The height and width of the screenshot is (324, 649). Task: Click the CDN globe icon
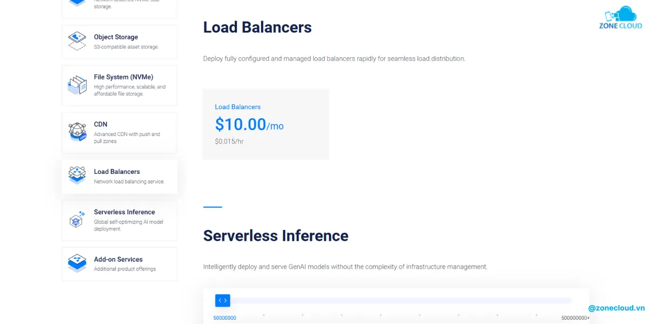pos(77,132)
